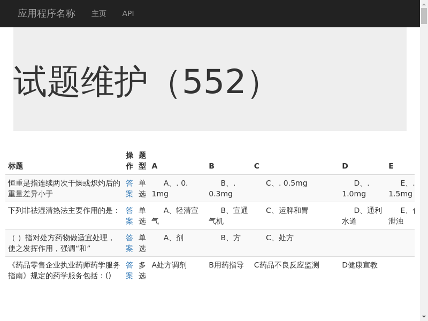Image resolution: width=428 pixels, height=321 pixels.
Task: Go to the 主页 menu item
Action: (98, 13)
